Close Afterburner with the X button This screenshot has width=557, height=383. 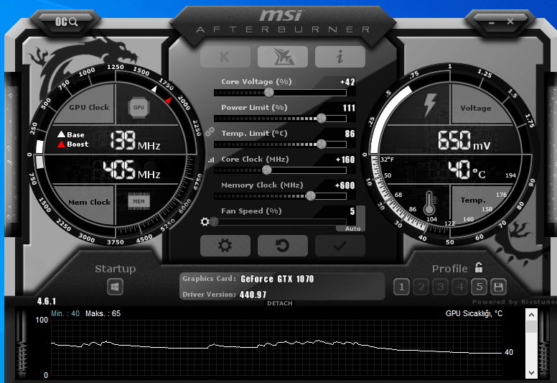tap(510, 22)
